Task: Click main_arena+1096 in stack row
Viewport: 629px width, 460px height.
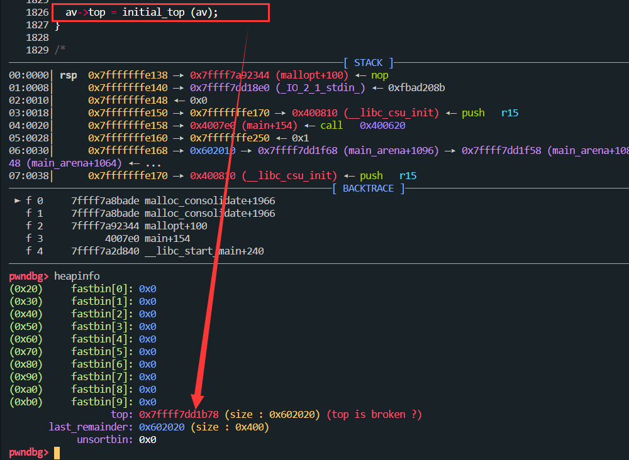Action: click(x=391, y=151)
